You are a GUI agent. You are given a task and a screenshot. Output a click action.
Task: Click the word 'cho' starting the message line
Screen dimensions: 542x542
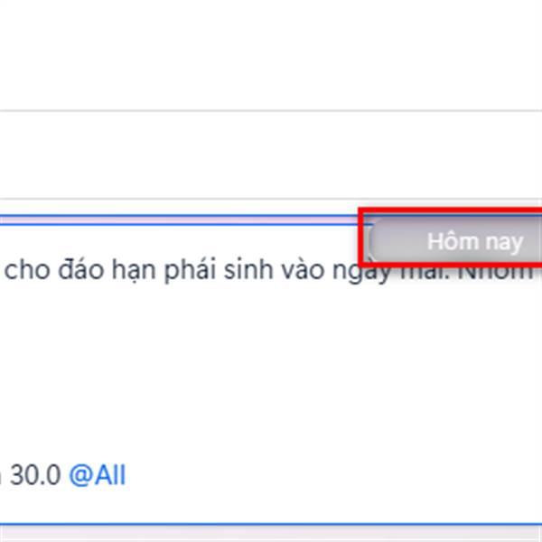[26, 270]
